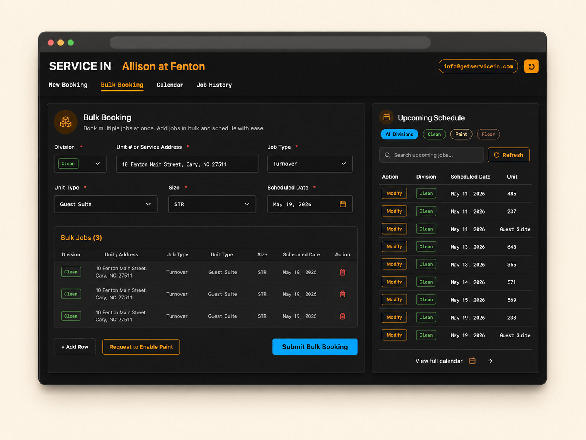Viewport: 586px width, 440px height.
Task: Modify the May 13 job for unit 355
Action: (394, 264)
